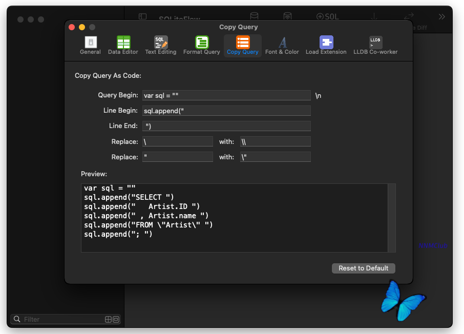464x334 pixels.
Task: Open the Data Editor preferences
Action: 123,45
